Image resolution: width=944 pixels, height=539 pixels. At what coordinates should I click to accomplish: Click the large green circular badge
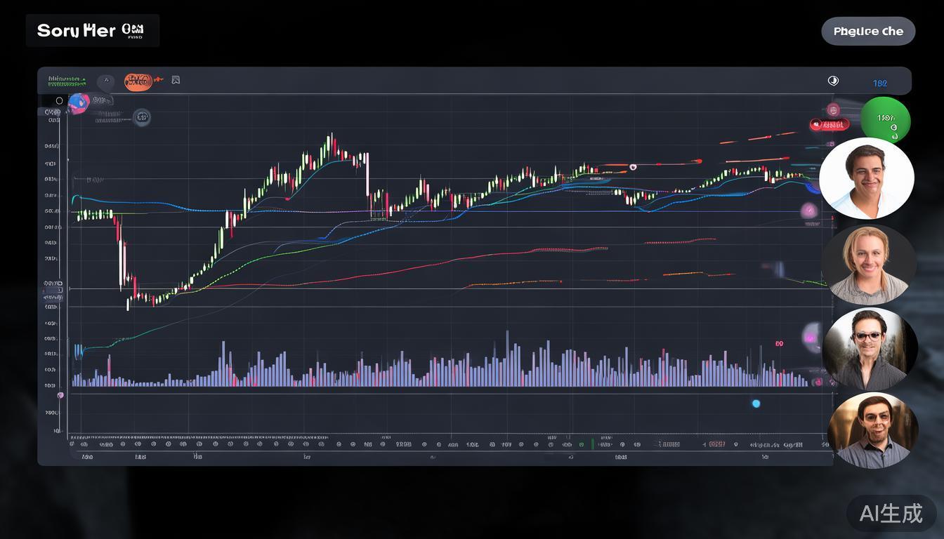pos(885,121)
